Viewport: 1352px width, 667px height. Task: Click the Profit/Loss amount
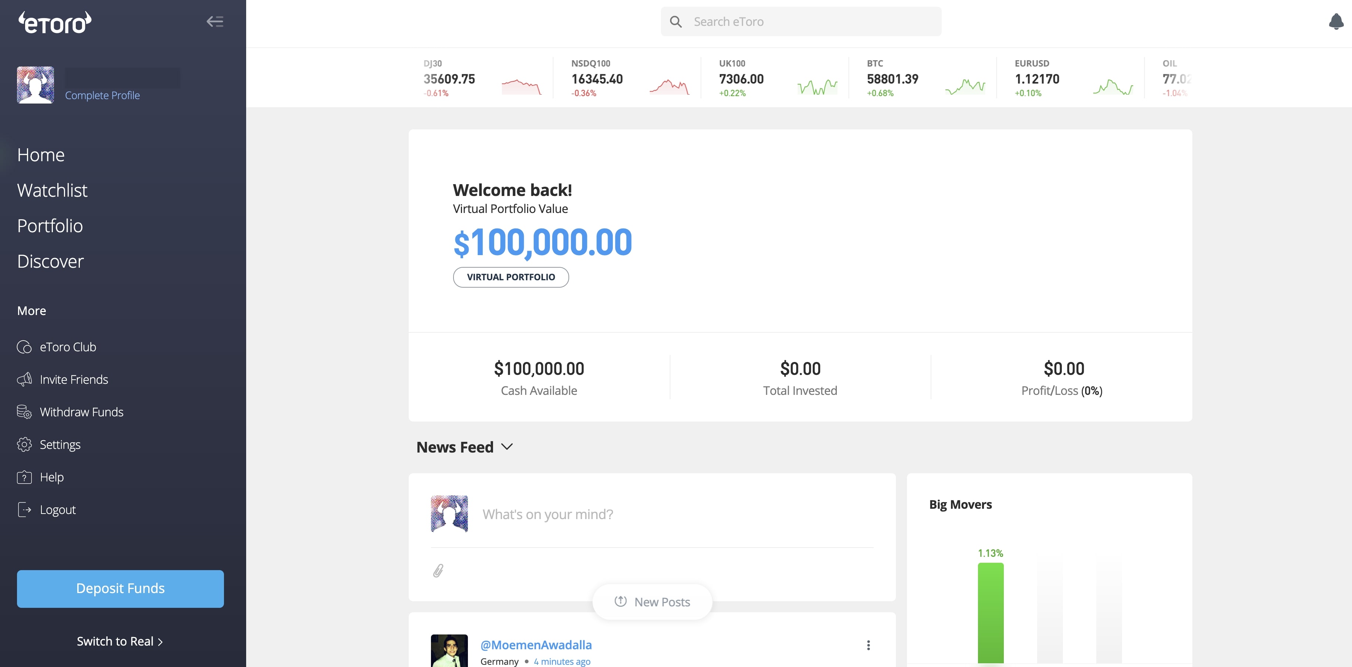point(1063,369)
